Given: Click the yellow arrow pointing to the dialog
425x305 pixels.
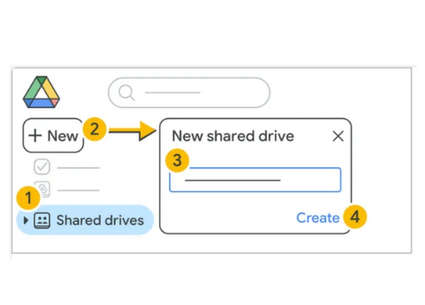Looking at the screenshot, I should click(132, 130).
